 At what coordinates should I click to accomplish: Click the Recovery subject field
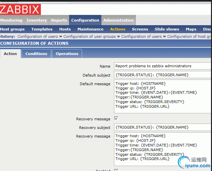click(x=162, y=127)
